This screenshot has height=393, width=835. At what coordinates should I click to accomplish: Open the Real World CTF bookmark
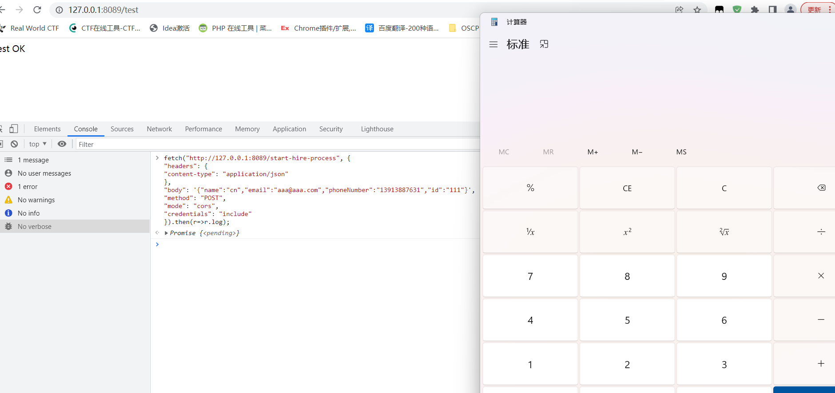coord(29,28)
